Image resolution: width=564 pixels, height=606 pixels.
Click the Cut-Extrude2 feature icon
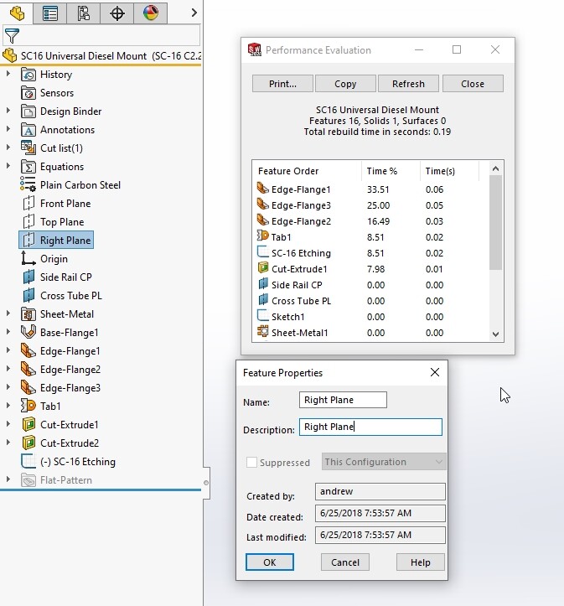(x=28, y=443)
